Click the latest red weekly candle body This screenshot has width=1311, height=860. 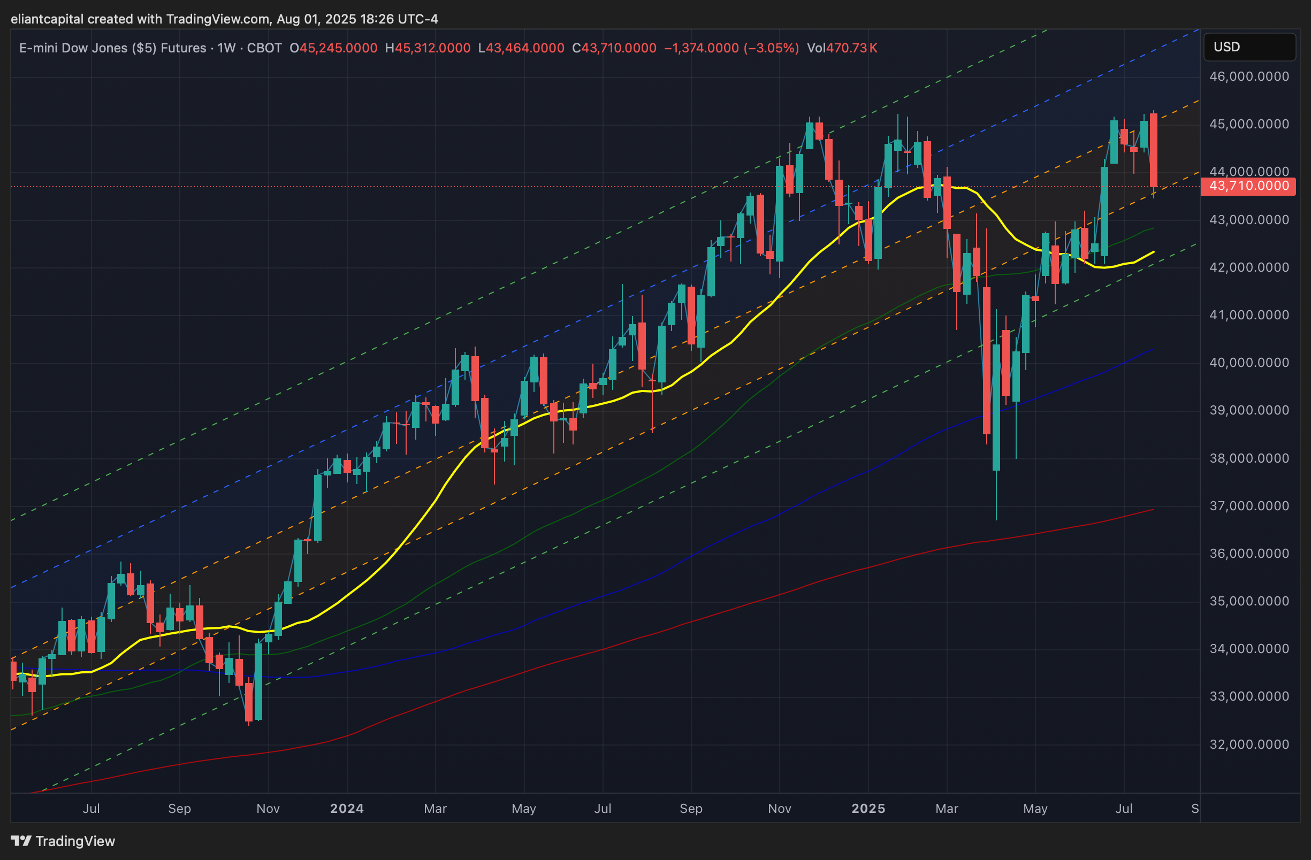pyautogui.click(x=1153, y=150)
